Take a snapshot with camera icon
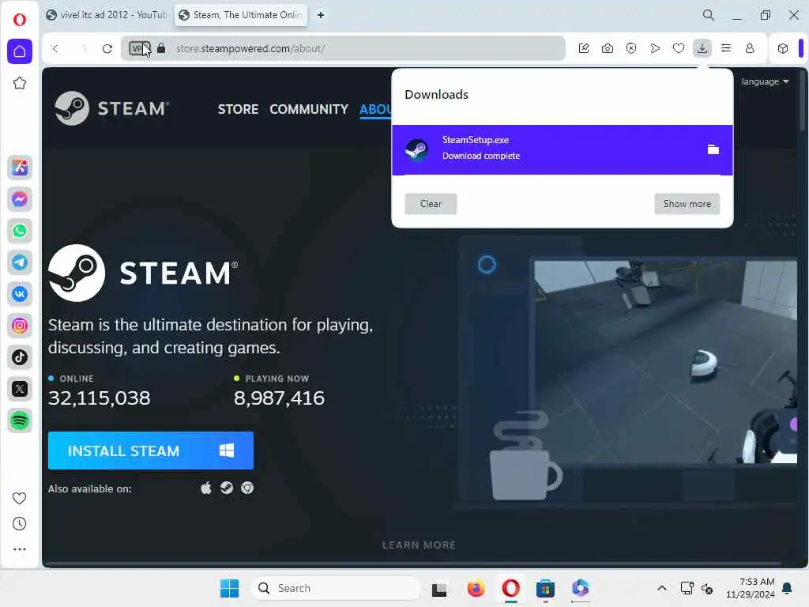Image resolution: width=809 pixels, height=607 pixels. [608, 48]
